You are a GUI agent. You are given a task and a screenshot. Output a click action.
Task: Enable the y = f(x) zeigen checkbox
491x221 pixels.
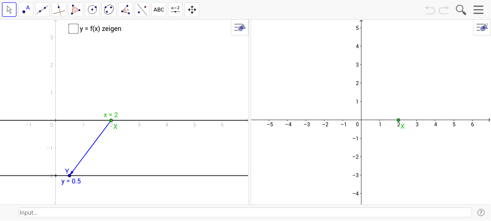[x=73, y=28]
